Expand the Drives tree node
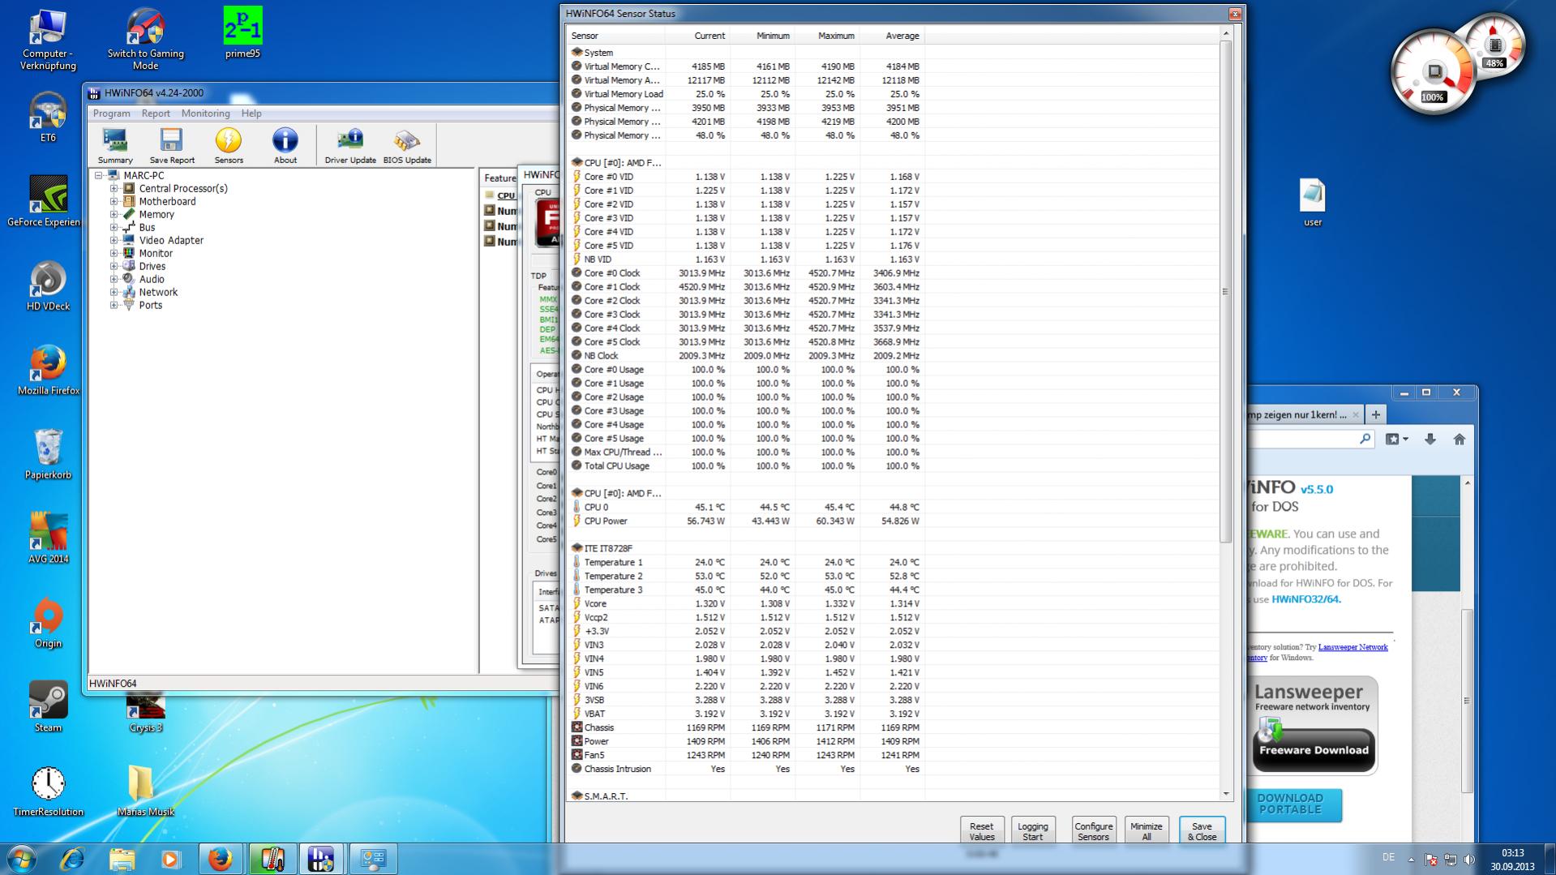The height and width of the screenshot is (875, 1556). [114, 266]
